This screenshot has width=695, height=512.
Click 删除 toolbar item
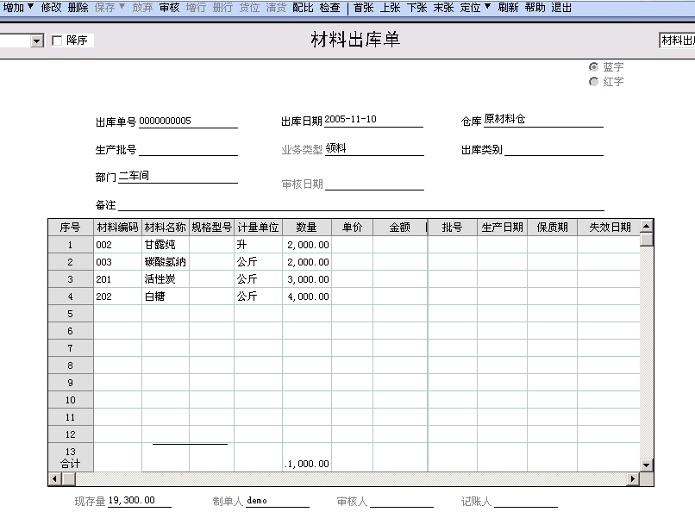(x=78, y=8)
